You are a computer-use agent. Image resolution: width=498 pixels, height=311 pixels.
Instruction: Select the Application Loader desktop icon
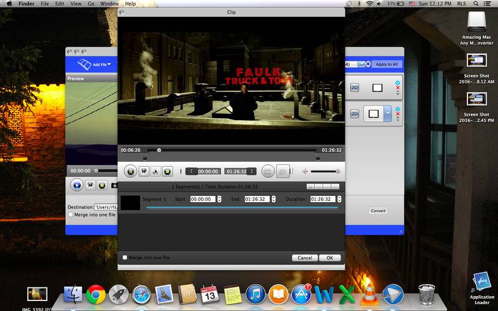(x=482, y=288)
